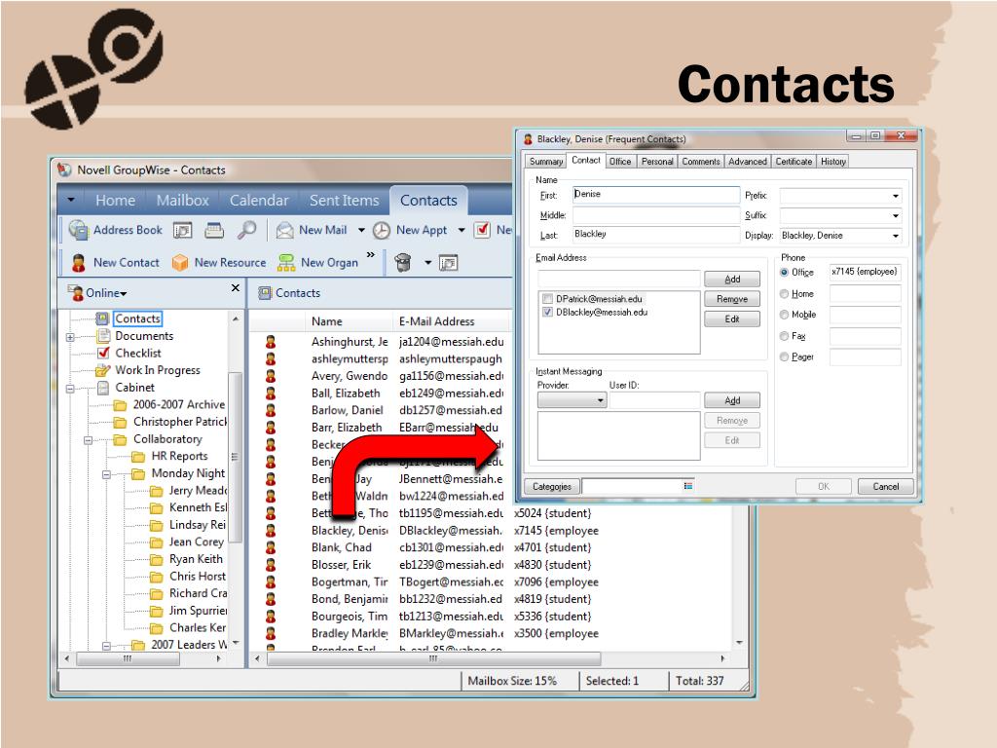Click the New Contact person icon
The height and width of the screenshot is (748, 997).
pyautogui.click(x=78, y=263)
